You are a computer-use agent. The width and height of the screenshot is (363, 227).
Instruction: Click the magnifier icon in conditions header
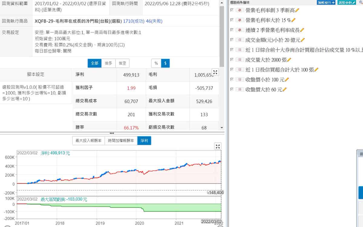coord(360,2)
